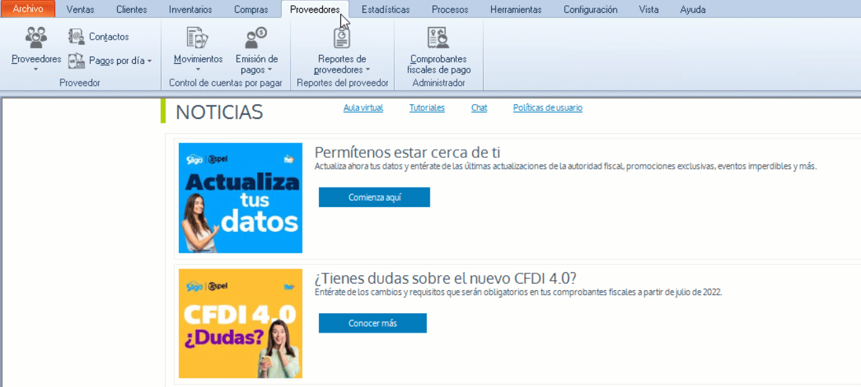Switch to the Ventas tab

coord(80,9)
